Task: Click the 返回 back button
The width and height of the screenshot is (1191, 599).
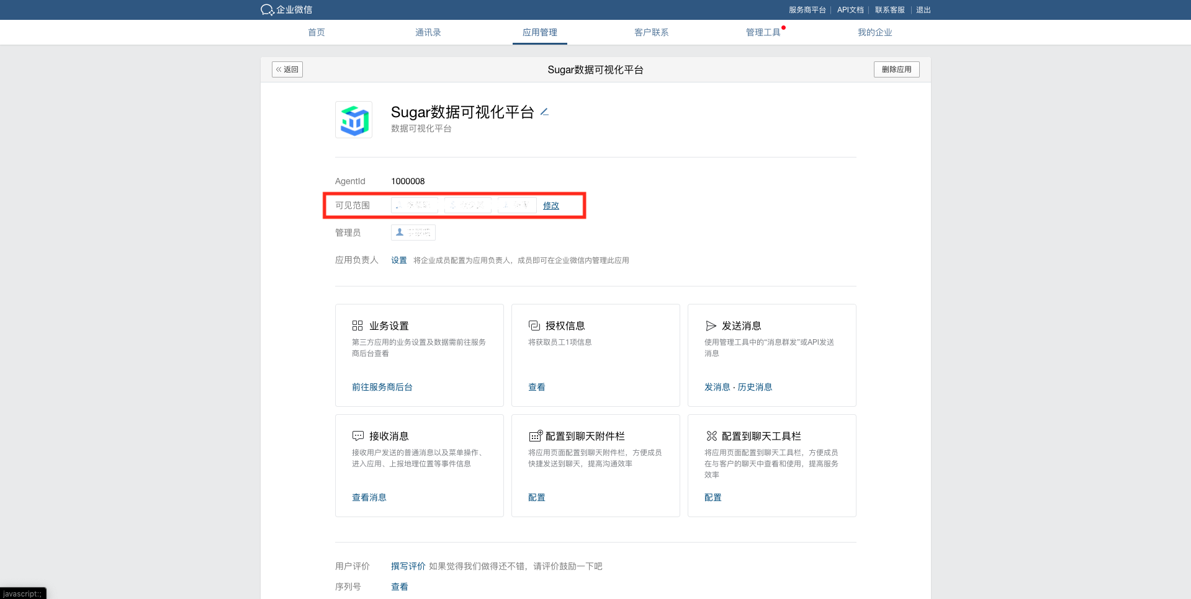Action: pyautogui.click(x=287, y=69)
